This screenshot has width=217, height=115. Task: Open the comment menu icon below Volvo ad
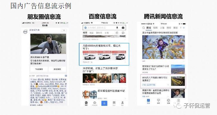[66, 76]
